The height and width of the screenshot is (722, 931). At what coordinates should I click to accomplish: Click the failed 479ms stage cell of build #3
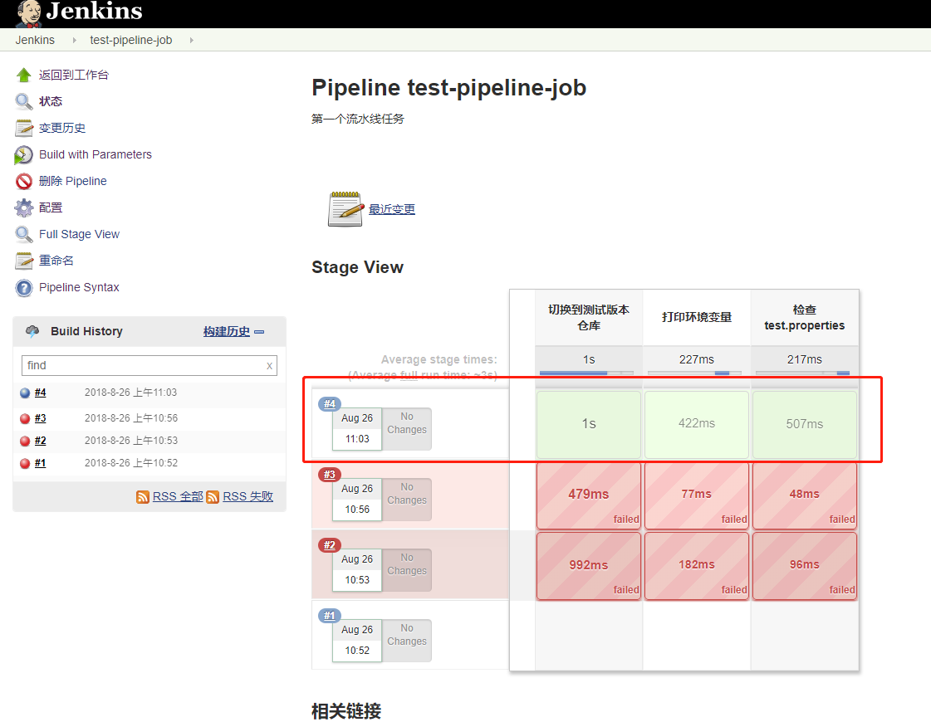tap(588, 495)
